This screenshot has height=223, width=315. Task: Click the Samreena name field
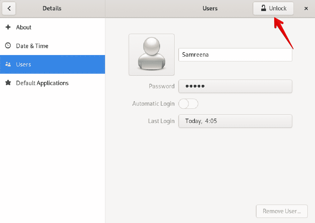coord(235,55)
